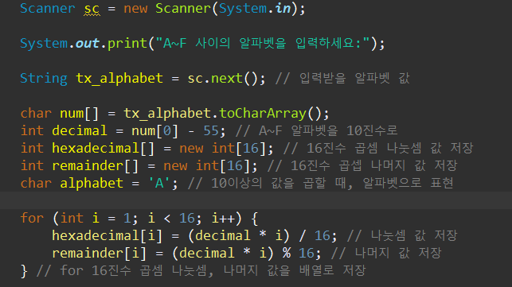The image size is (512, 287).
Task: Click the comment '// for 16진수 곱셈 나눗셈, 나머지 값을 배열로 저장'
Action: point(201,270)
